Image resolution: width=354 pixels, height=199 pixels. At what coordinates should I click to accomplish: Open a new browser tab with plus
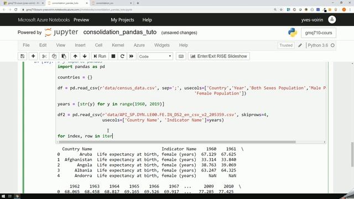pyautogui.click(x=138, y=3)
